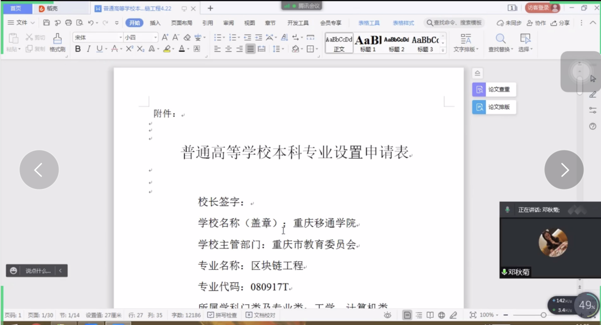Open the 页面布局 ribbon tab
The width and height of the screenshot is (601, 325).
point(182,23)
